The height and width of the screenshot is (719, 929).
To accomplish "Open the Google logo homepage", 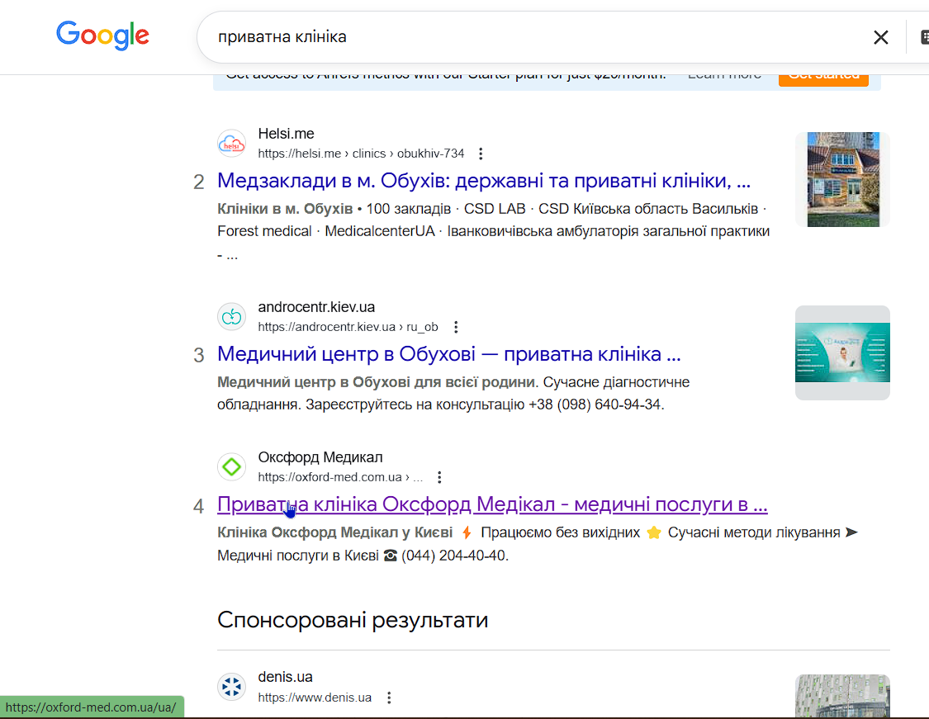I will (102, 35).
